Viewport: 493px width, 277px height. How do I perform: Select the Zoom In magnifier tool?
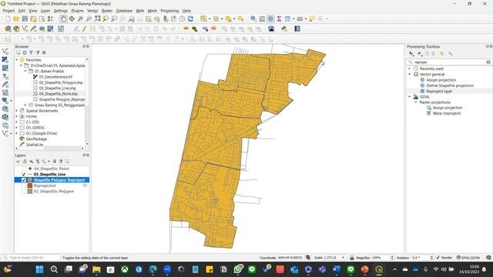[80, 18]
